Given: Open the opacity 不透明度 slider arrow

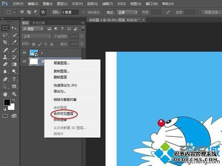Looking at the screenshot, I should pyautogui.click(x=82, y=36).
